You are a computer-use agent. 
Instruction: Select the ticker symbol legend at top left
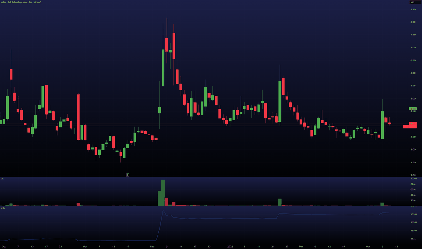21,2
